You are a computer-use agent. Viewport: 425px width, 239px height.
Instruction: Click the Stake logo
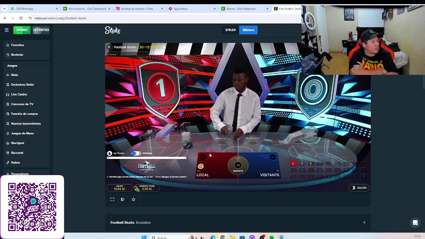pyautogui.click(x=113, y=30)
